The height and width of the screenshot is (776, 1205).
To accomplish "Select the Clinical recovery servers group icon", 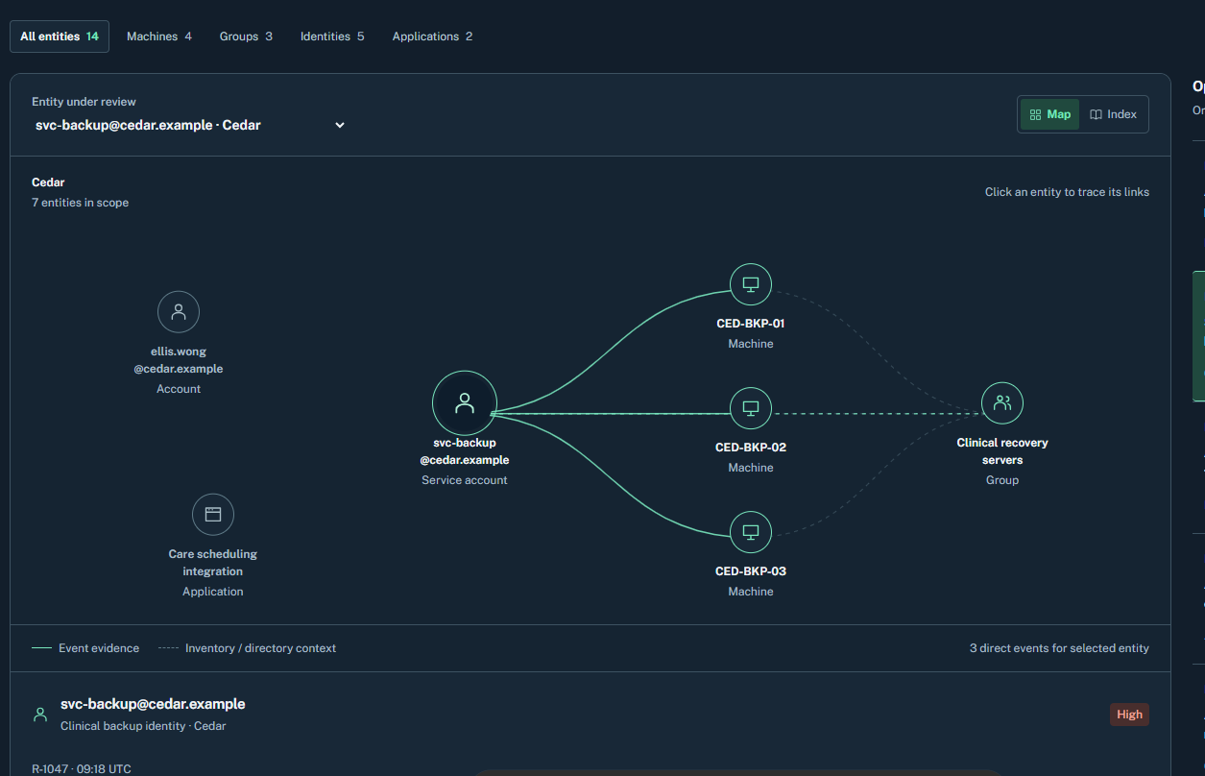I will point(1002,403).
